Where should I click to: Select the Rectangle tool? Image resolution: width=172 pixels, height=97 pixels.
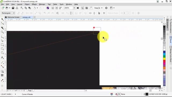coord(2,45)
